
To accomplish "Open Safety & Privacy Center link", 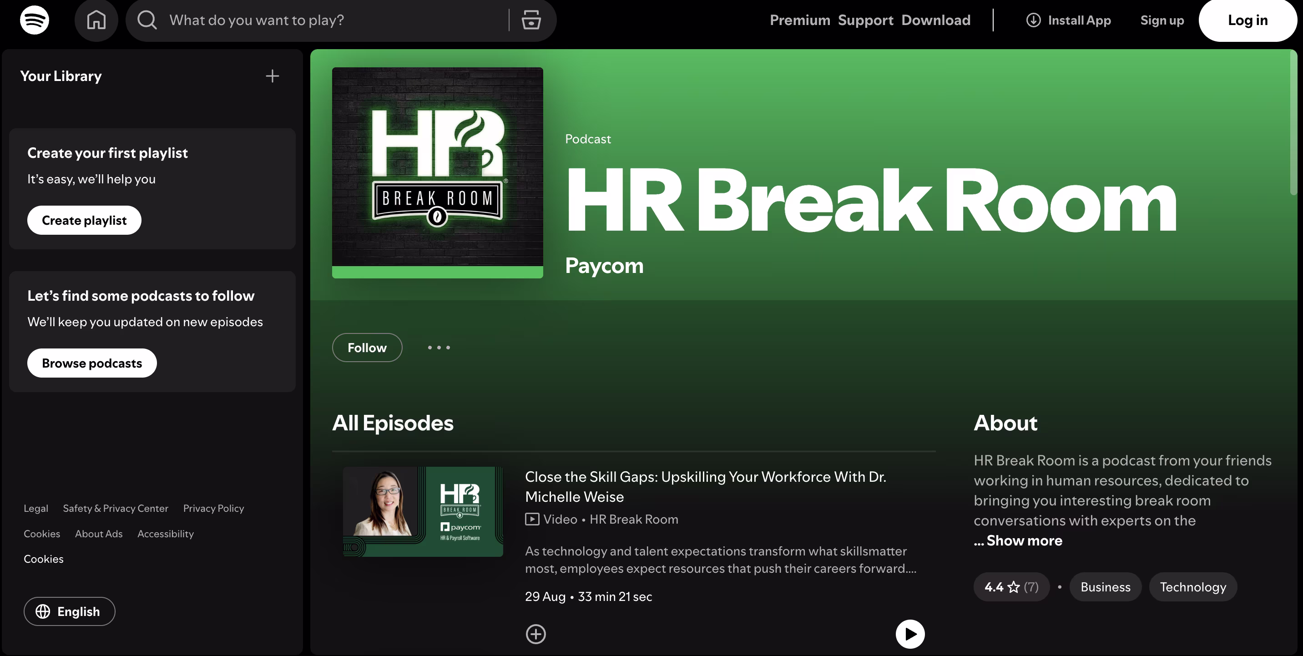I will click(115, 508).
